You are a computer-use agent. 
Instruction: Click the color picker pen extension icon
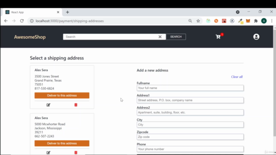[240, 21]
